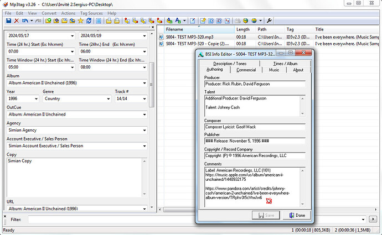The width and height of the screenshot is (382, 235).
Task: Click into the Publisher text field
Action: tap(255, 141)
